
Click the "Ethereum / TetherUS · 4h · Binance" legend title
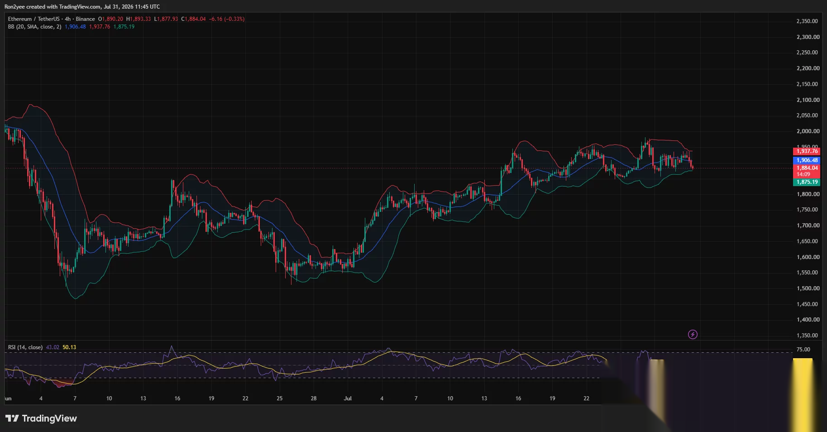52,19
